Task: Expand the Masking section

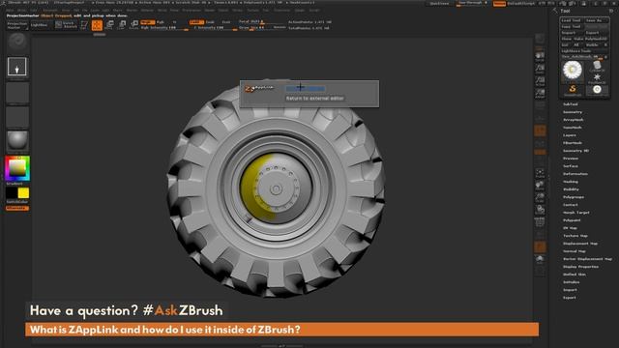Action: (571, 182)
